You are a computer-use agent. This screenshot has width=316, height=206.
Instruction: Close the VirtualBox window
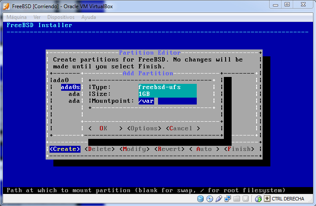click(x=304, y=5)
